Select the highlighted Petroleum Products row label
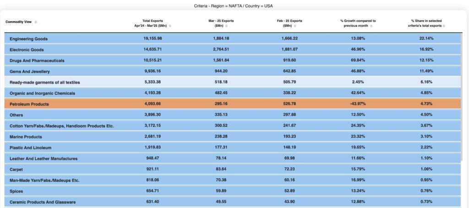This screenshot has height=208, width=469. [x=29, y=104]
